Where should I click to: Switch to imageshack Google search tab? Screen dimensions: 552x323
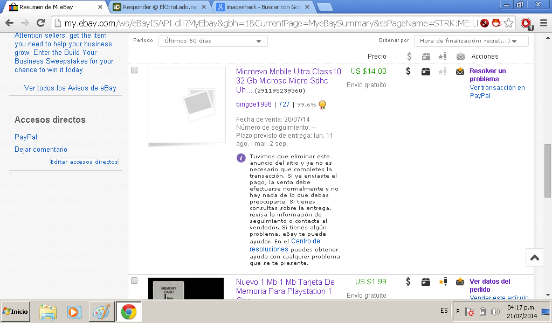click(263, 6)
